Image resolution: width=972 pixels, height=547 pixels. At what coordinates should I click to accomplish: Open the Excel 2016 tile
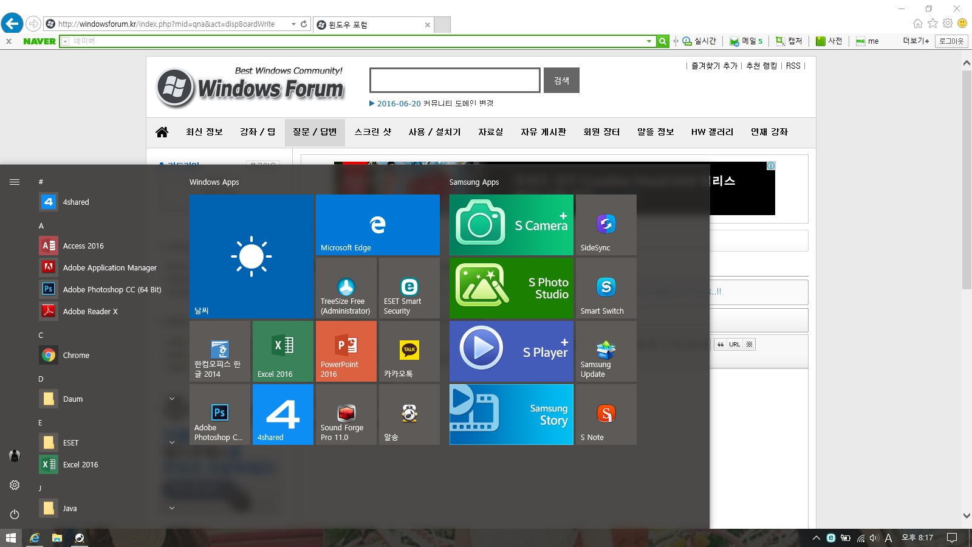[x=282, y=351]
